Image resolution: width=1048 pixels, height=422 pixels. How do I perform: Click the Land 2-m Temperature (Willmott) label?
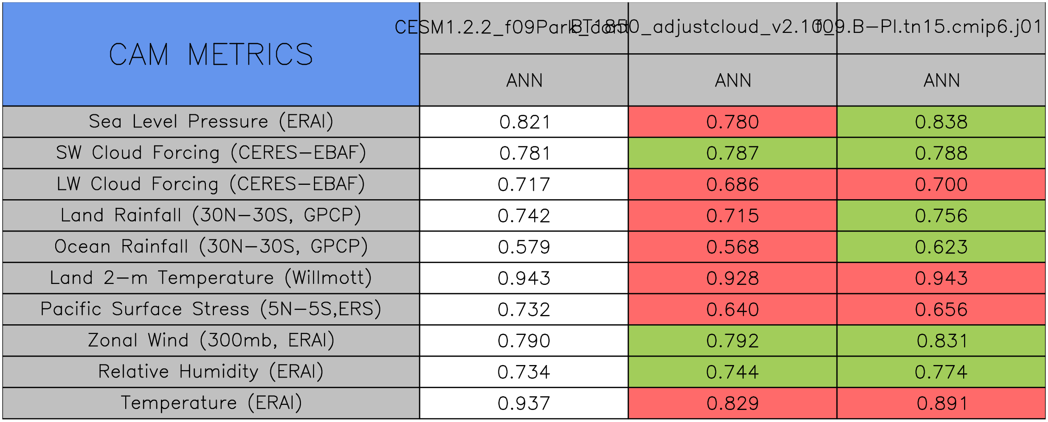tap(211, 278)
